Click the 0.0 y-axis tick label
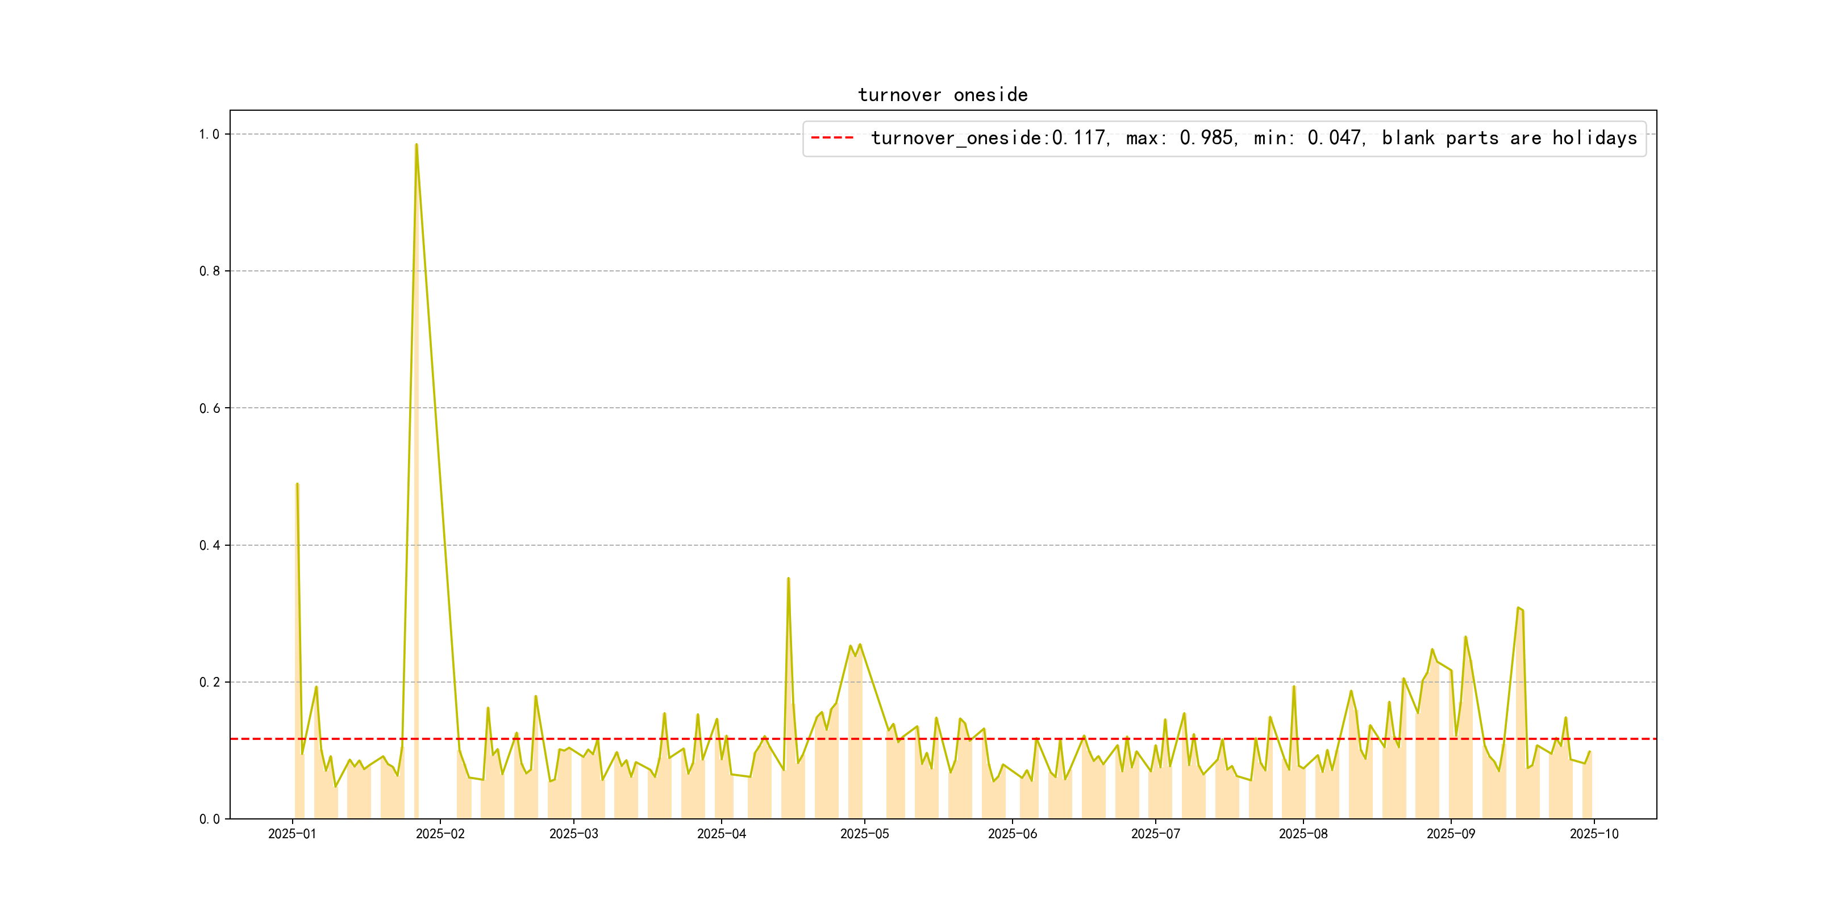1841x920 pixels. [x=209, y=819]
